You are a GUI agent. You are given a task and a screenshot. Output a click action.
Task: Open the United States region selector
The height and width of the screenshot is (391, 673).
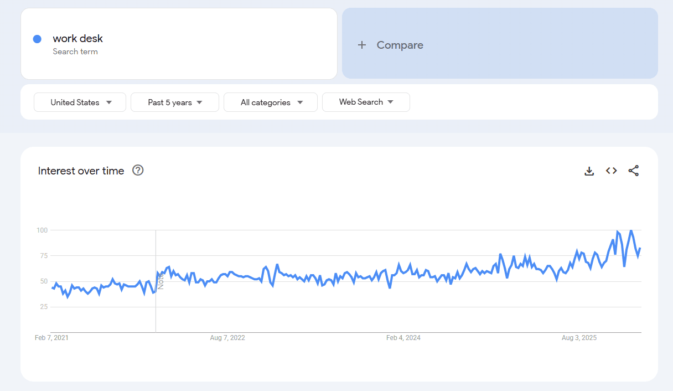coord(80,102)
